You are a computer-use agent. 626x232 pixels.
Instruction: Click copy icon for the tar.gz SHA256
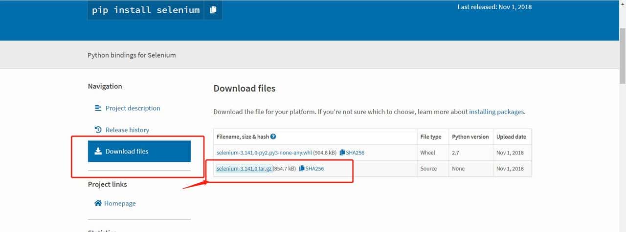point(302,169)
